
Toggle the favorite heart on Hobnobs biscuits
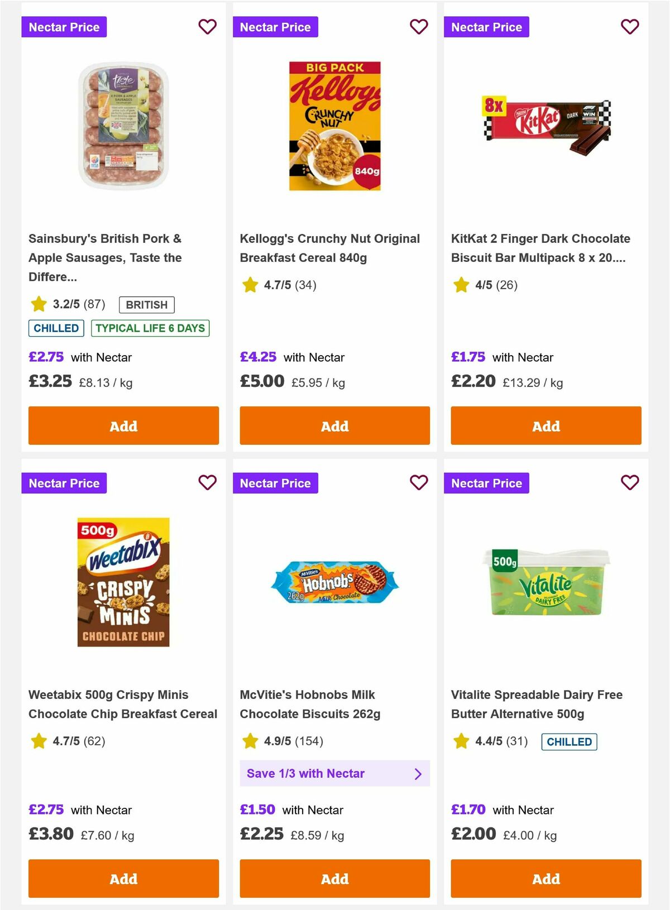[418, 483]
